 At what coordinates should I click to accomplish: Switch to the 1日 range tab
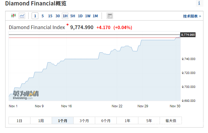19,121
